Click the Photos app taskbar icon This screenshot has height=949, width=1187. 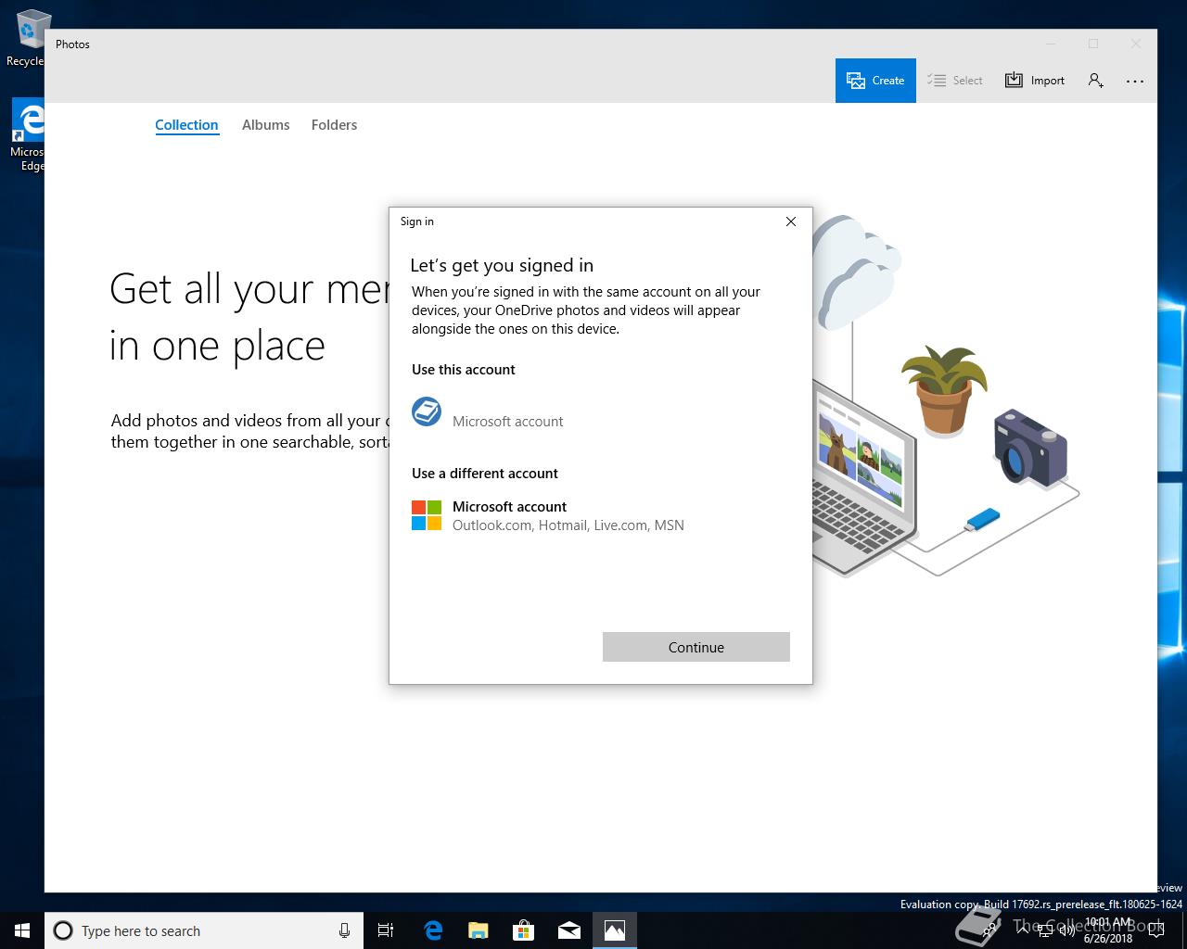point(615,930)
